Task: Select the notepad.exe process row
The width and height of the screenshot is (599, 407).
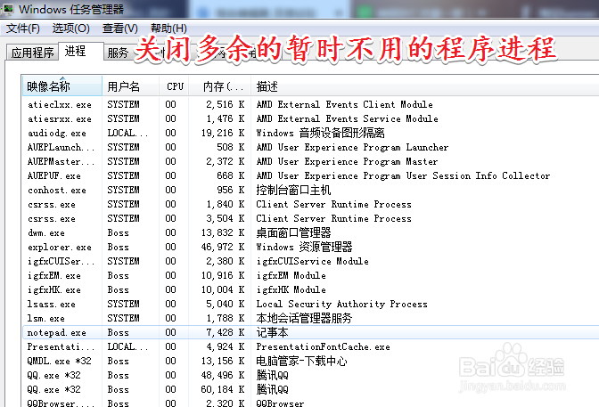Action: tap(310, 332)
